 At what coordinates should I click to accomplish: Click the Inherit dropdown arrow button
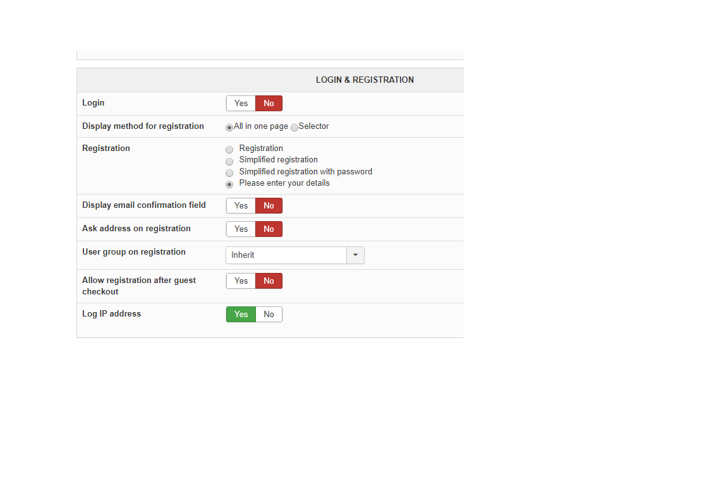(355, 255)
